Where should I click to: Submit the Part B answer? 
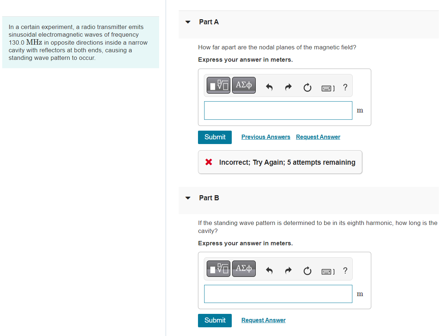[x=215, y=320]
